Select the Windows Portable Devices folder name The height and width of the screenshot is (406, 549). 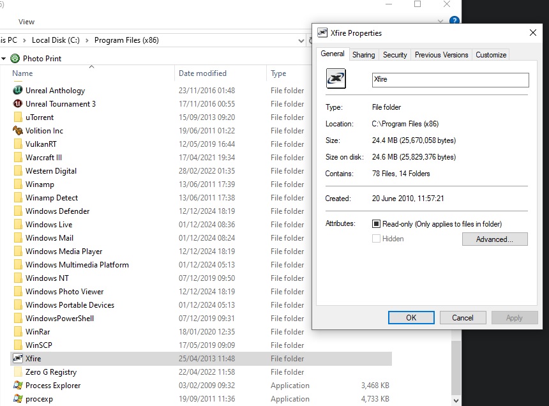click(70, 305)
